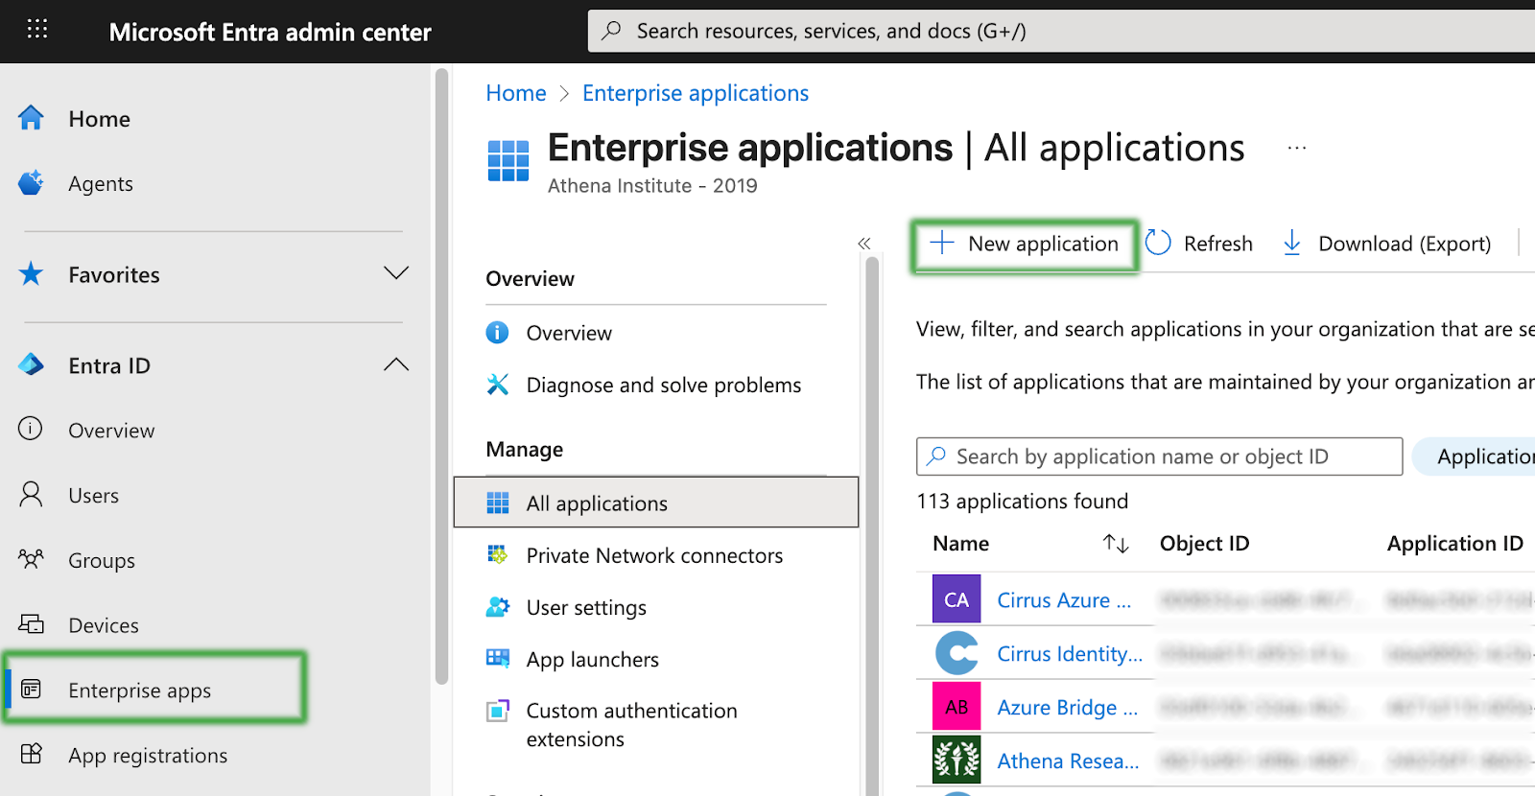
Task: Click the App registrations icon
Action: point(31,754)
